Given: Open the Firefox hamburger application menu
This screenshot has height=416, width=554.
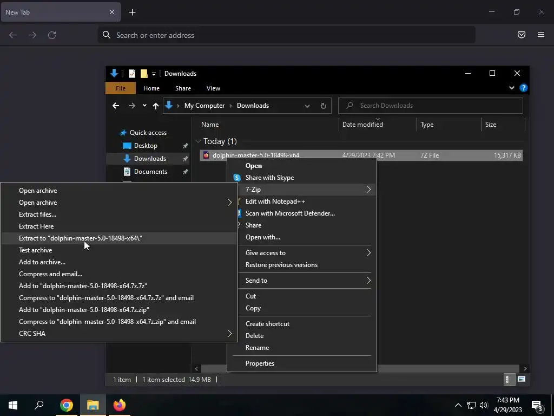Looking at the screenshot, I should click(541, 35).
